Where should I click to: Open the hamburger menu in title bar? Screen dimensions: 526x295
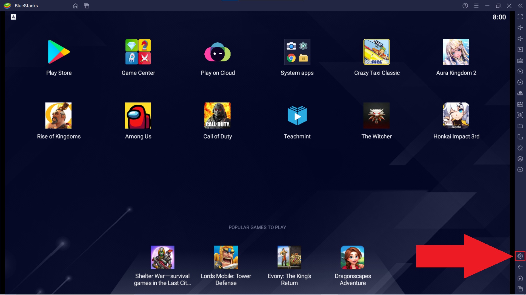tap(476, 6)
